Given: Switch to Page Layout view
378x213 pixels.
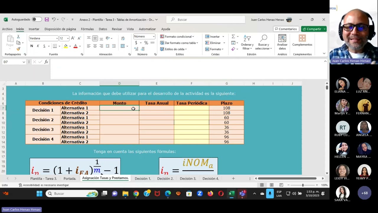Looking at the screenshot, I should 271,185.
